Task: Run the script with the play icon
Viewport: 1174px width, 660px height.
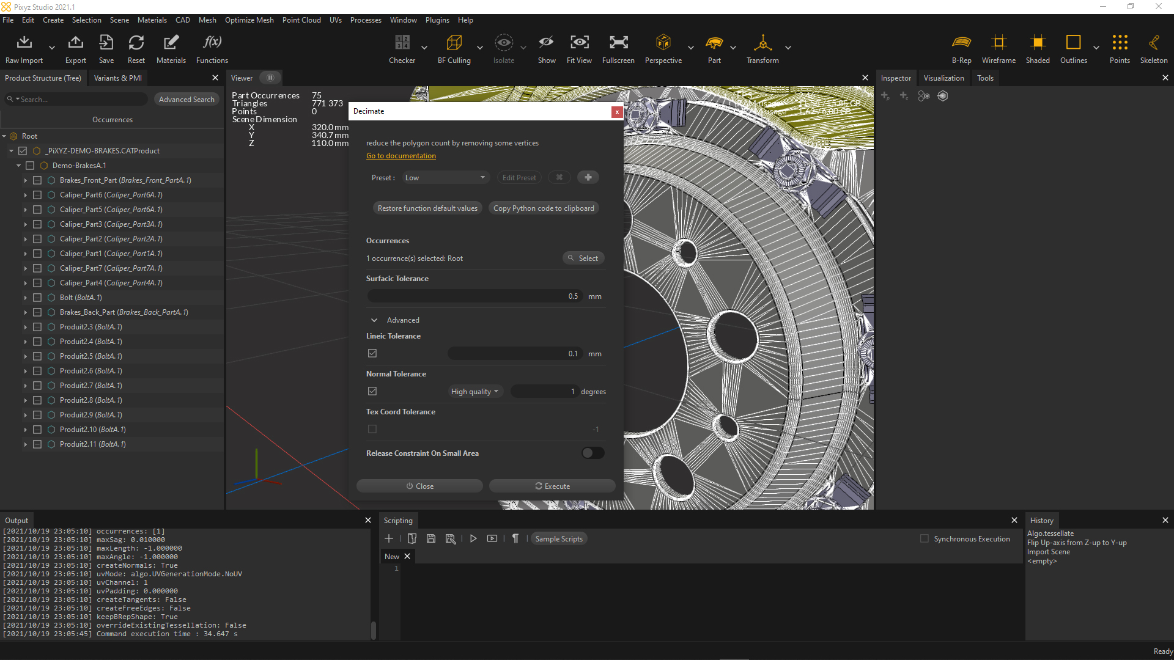Action: click(x=473, y=538)
